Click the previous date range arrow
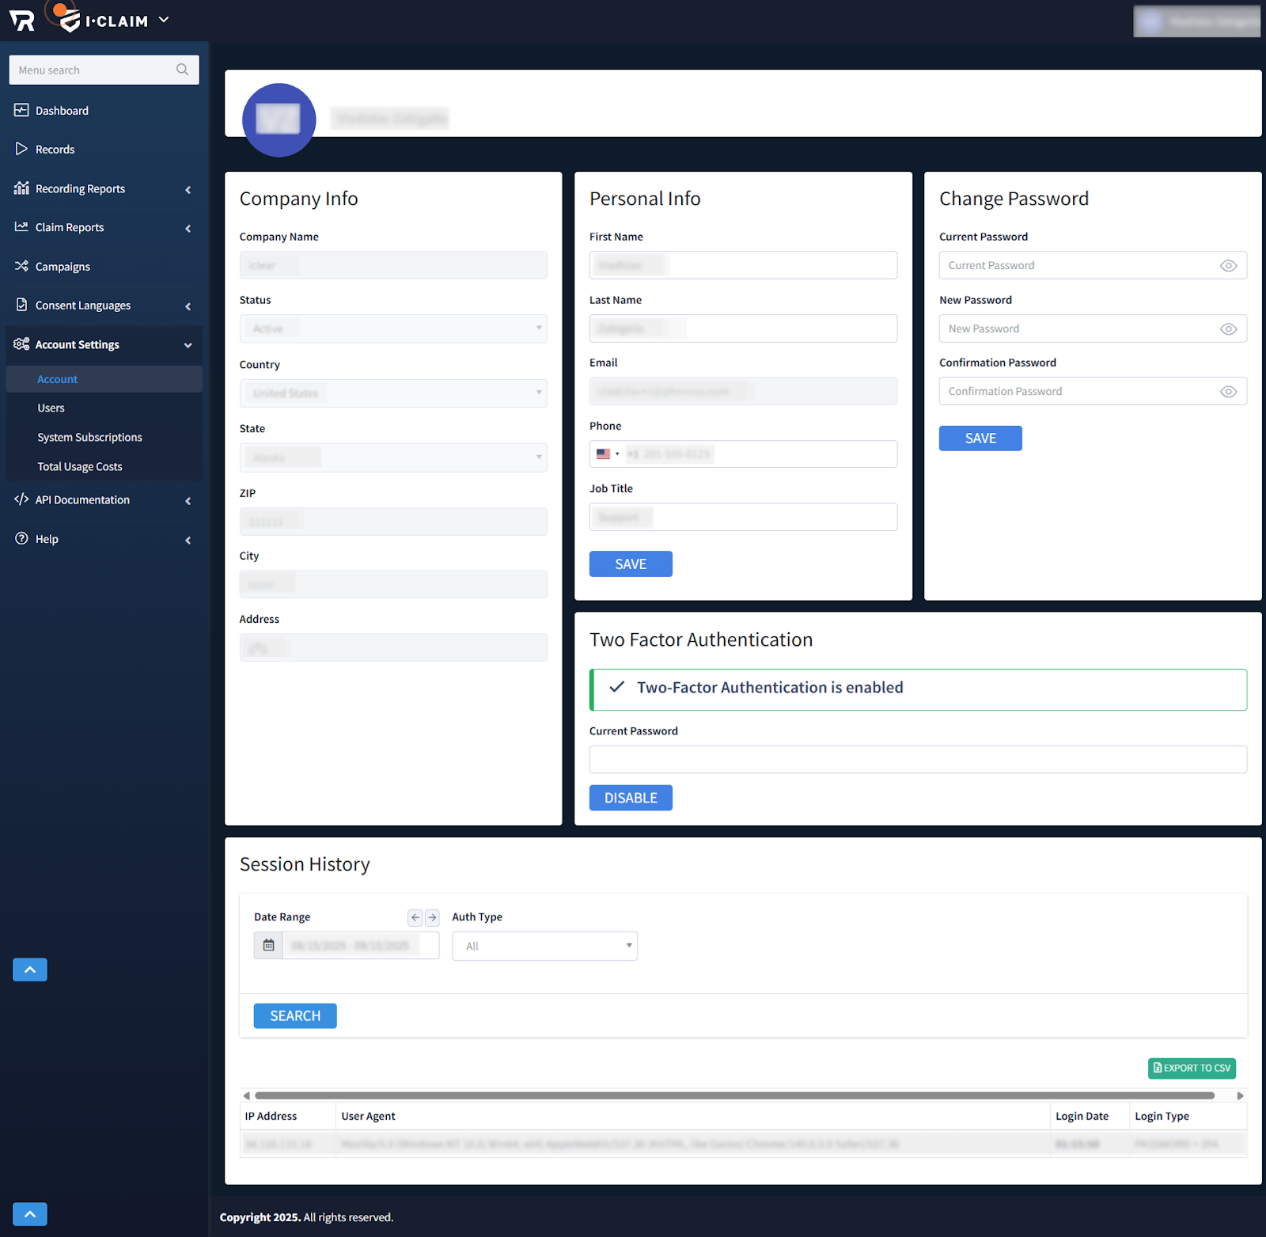Screen dimensions: 1266x1237 [415, 917]
